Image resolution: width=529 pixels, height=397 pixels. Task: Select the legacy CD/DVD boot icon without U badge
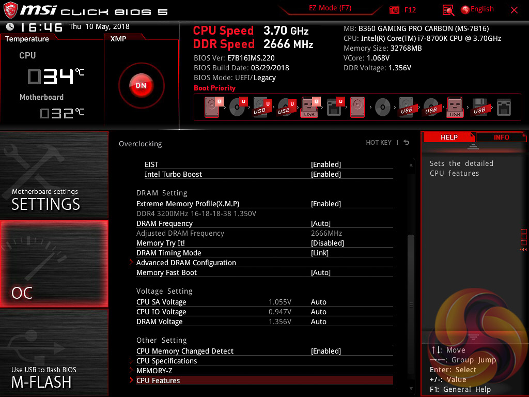pos(383,108)
